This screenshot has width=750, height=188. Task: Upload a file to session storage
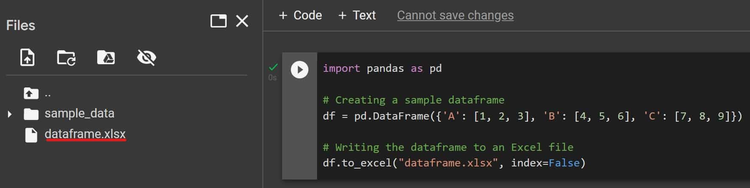[28, 57]
